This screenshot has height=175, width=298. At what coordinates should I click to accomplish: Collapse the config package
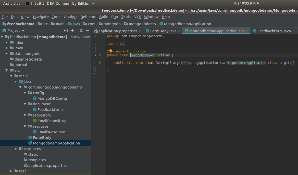[x=25, y=93]
